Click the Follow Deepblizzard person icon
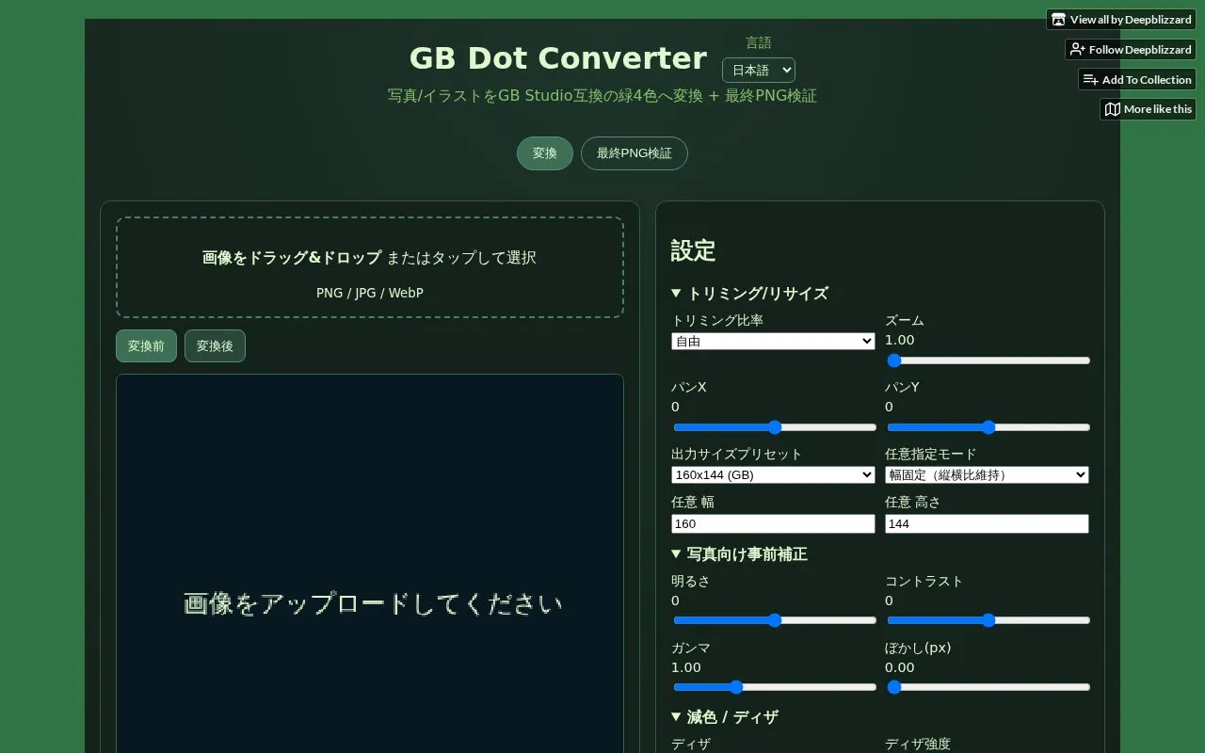The image size is (1205, 753). (x=1078, y=50)
